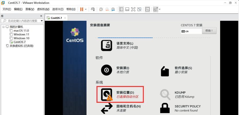
Task: Open the snapshot manager wrench-clock icon
Action: (113, 9)
